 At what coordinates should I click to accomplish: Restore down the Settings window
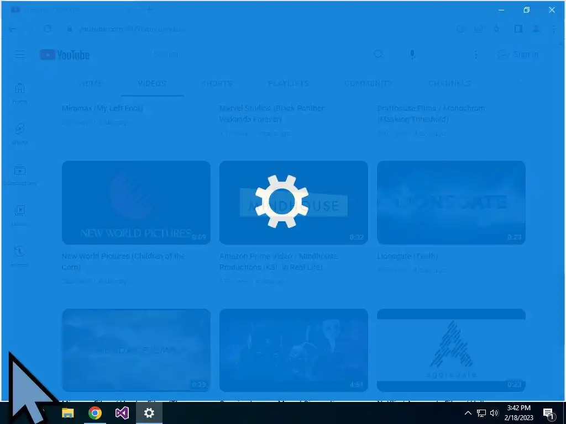[527, 10]
